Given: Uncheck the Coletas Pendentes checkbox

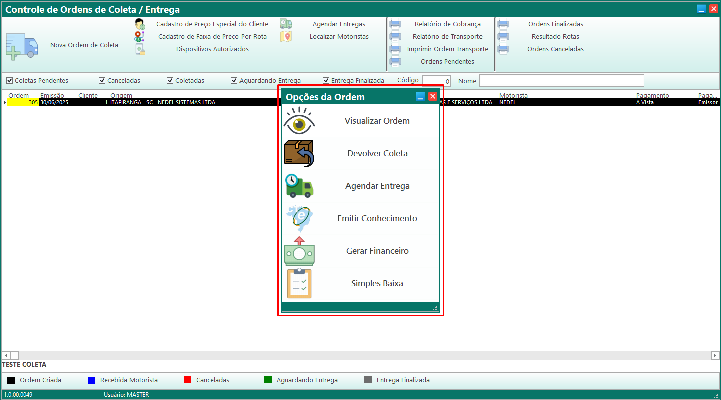Looking at the screenshot, I should (x=9, y=81).
